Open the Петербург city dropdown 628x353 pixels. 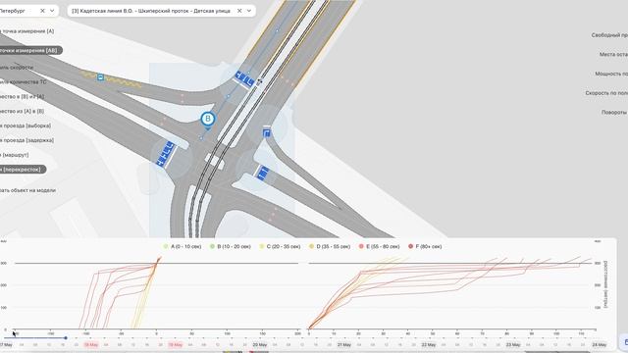point(52,11)
